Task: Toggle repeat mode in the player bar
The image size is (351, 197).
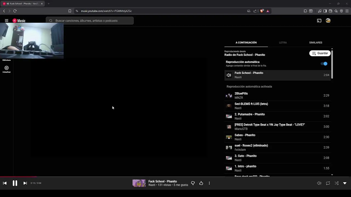Action: 328,183
